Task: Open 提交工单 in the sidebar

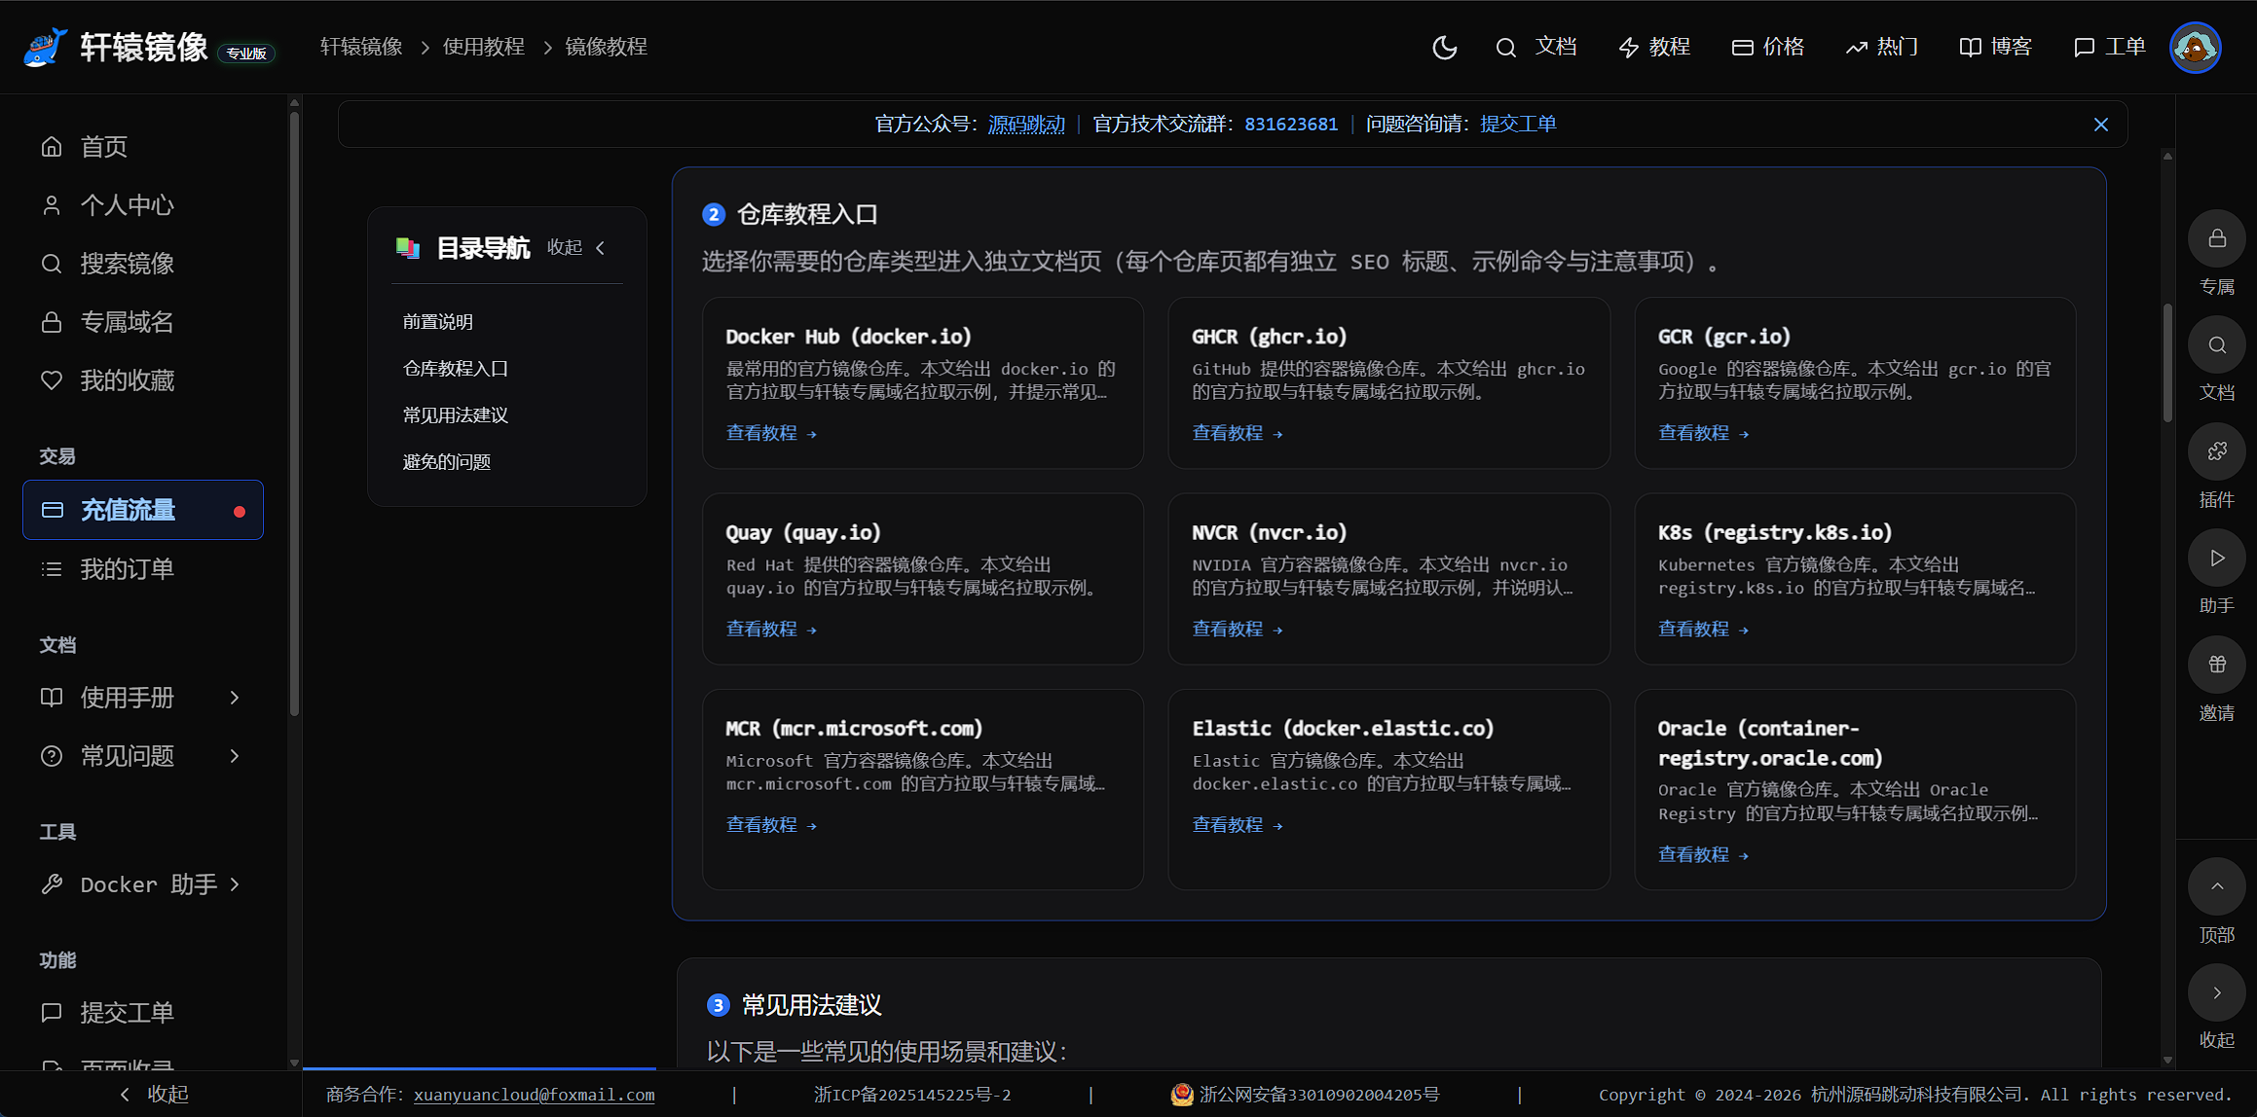Action: [144, 1013]
